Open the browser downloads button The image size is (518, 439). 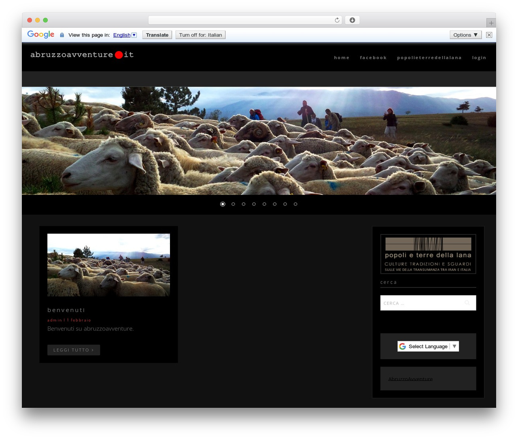point(352,20)
